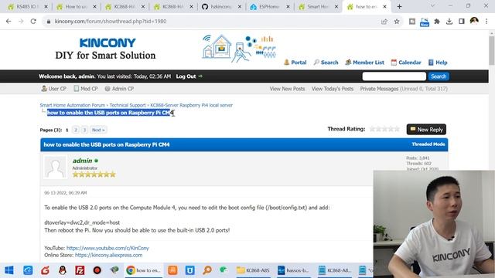Screen dimensions: 495x278
Task: Switch to the hzkincony GitHub tab
Action: click(220, 6)
